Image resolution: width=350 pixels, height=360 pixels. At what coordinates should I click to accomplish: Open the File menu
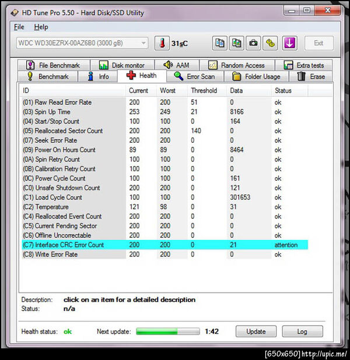[19, 27]
